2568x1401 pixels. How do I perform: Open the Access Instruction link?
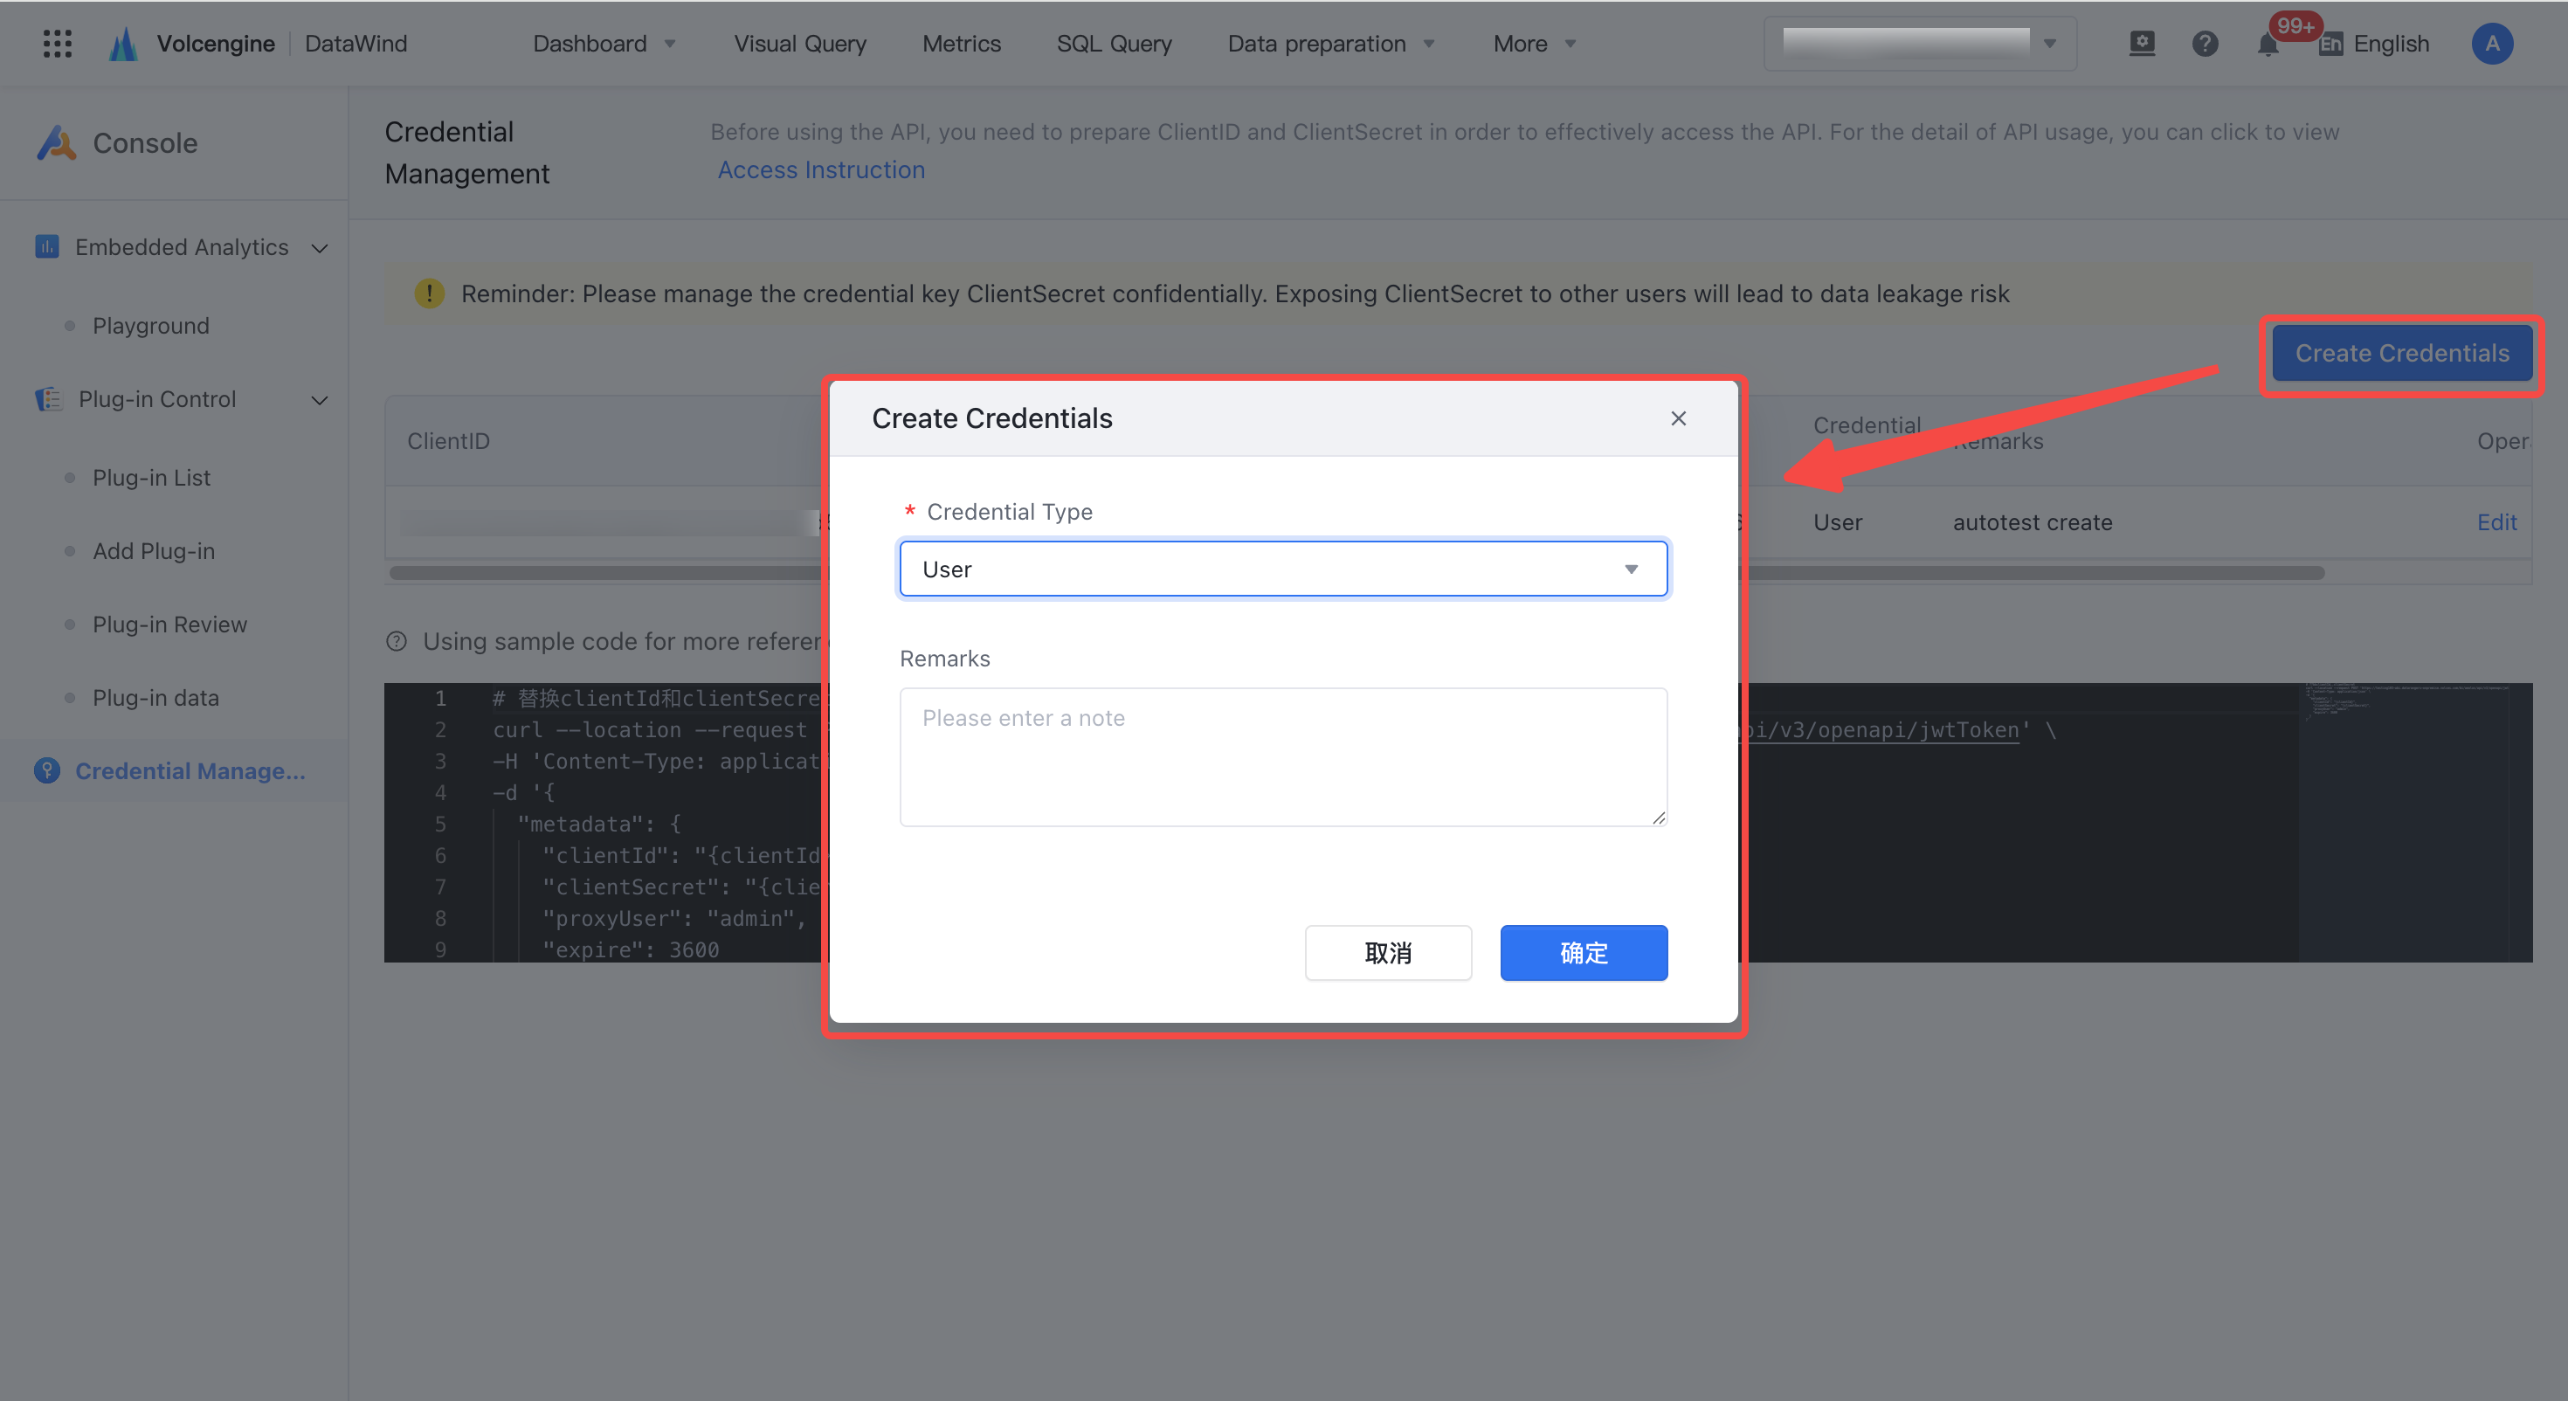click(x=820, y=169)
